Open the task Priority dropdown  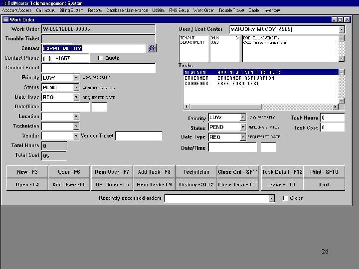[243, 118]
